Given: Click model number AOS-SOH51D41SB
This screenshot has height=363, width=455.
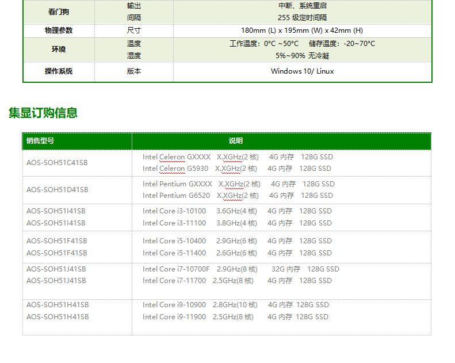Looking at the screenshot, I should click(x=57, y=190).
